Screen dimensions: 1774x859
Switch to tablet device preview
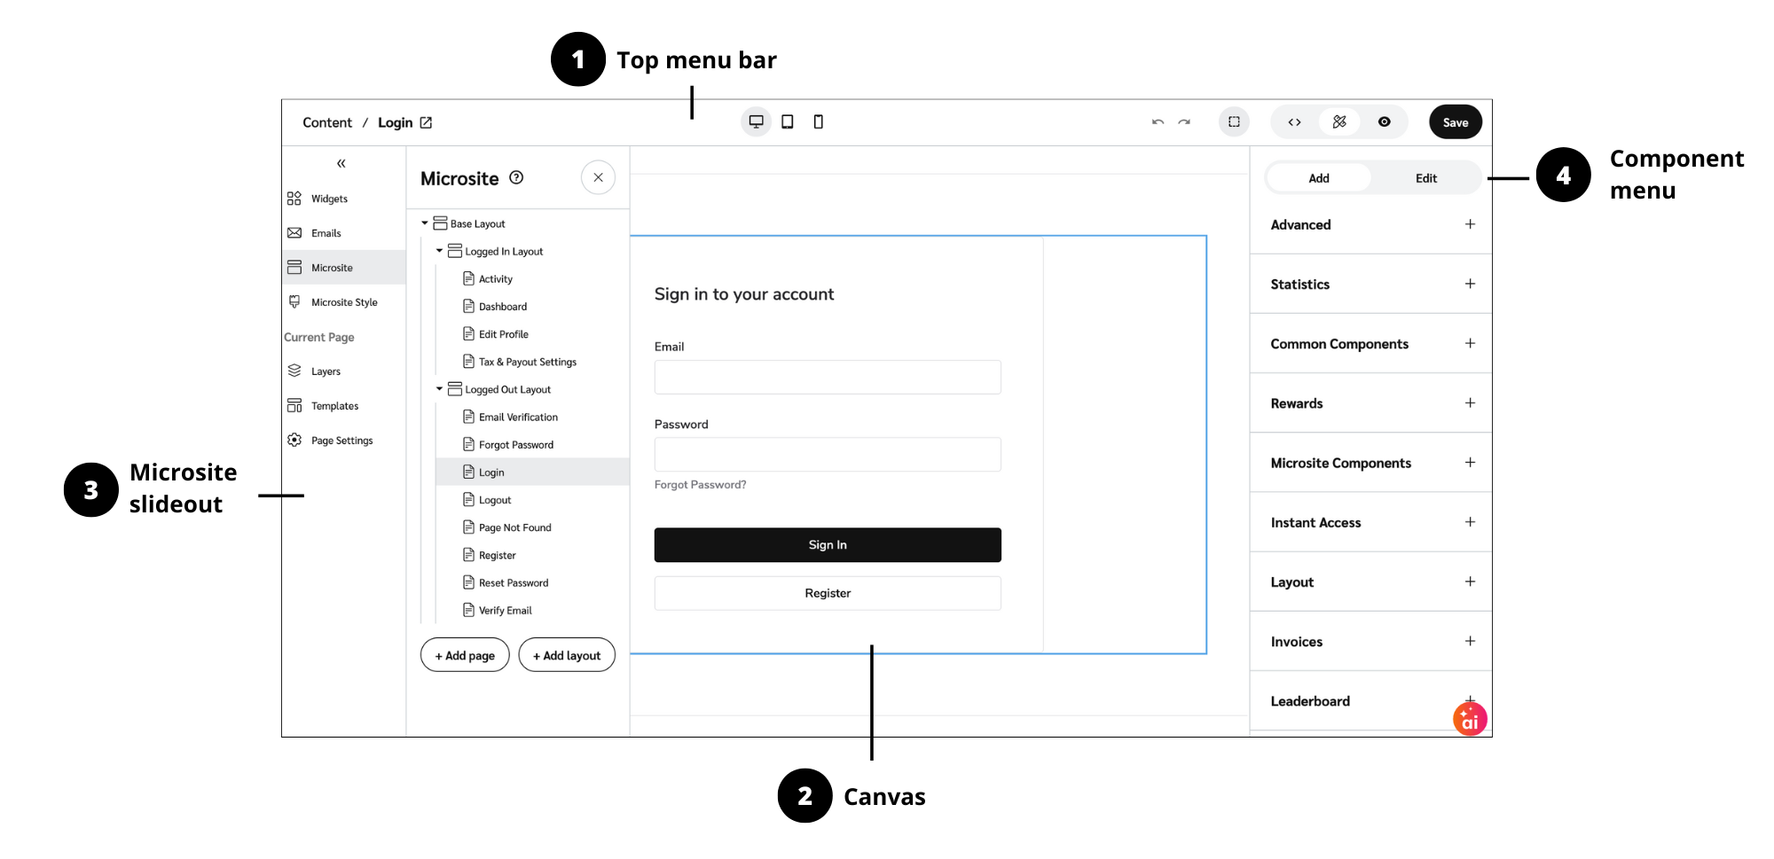[787, 122]
